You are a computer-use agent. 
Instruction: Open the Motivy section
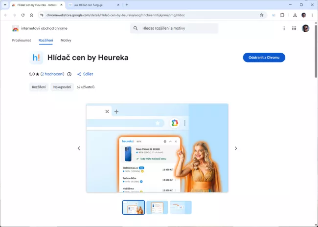pos(66,40)
